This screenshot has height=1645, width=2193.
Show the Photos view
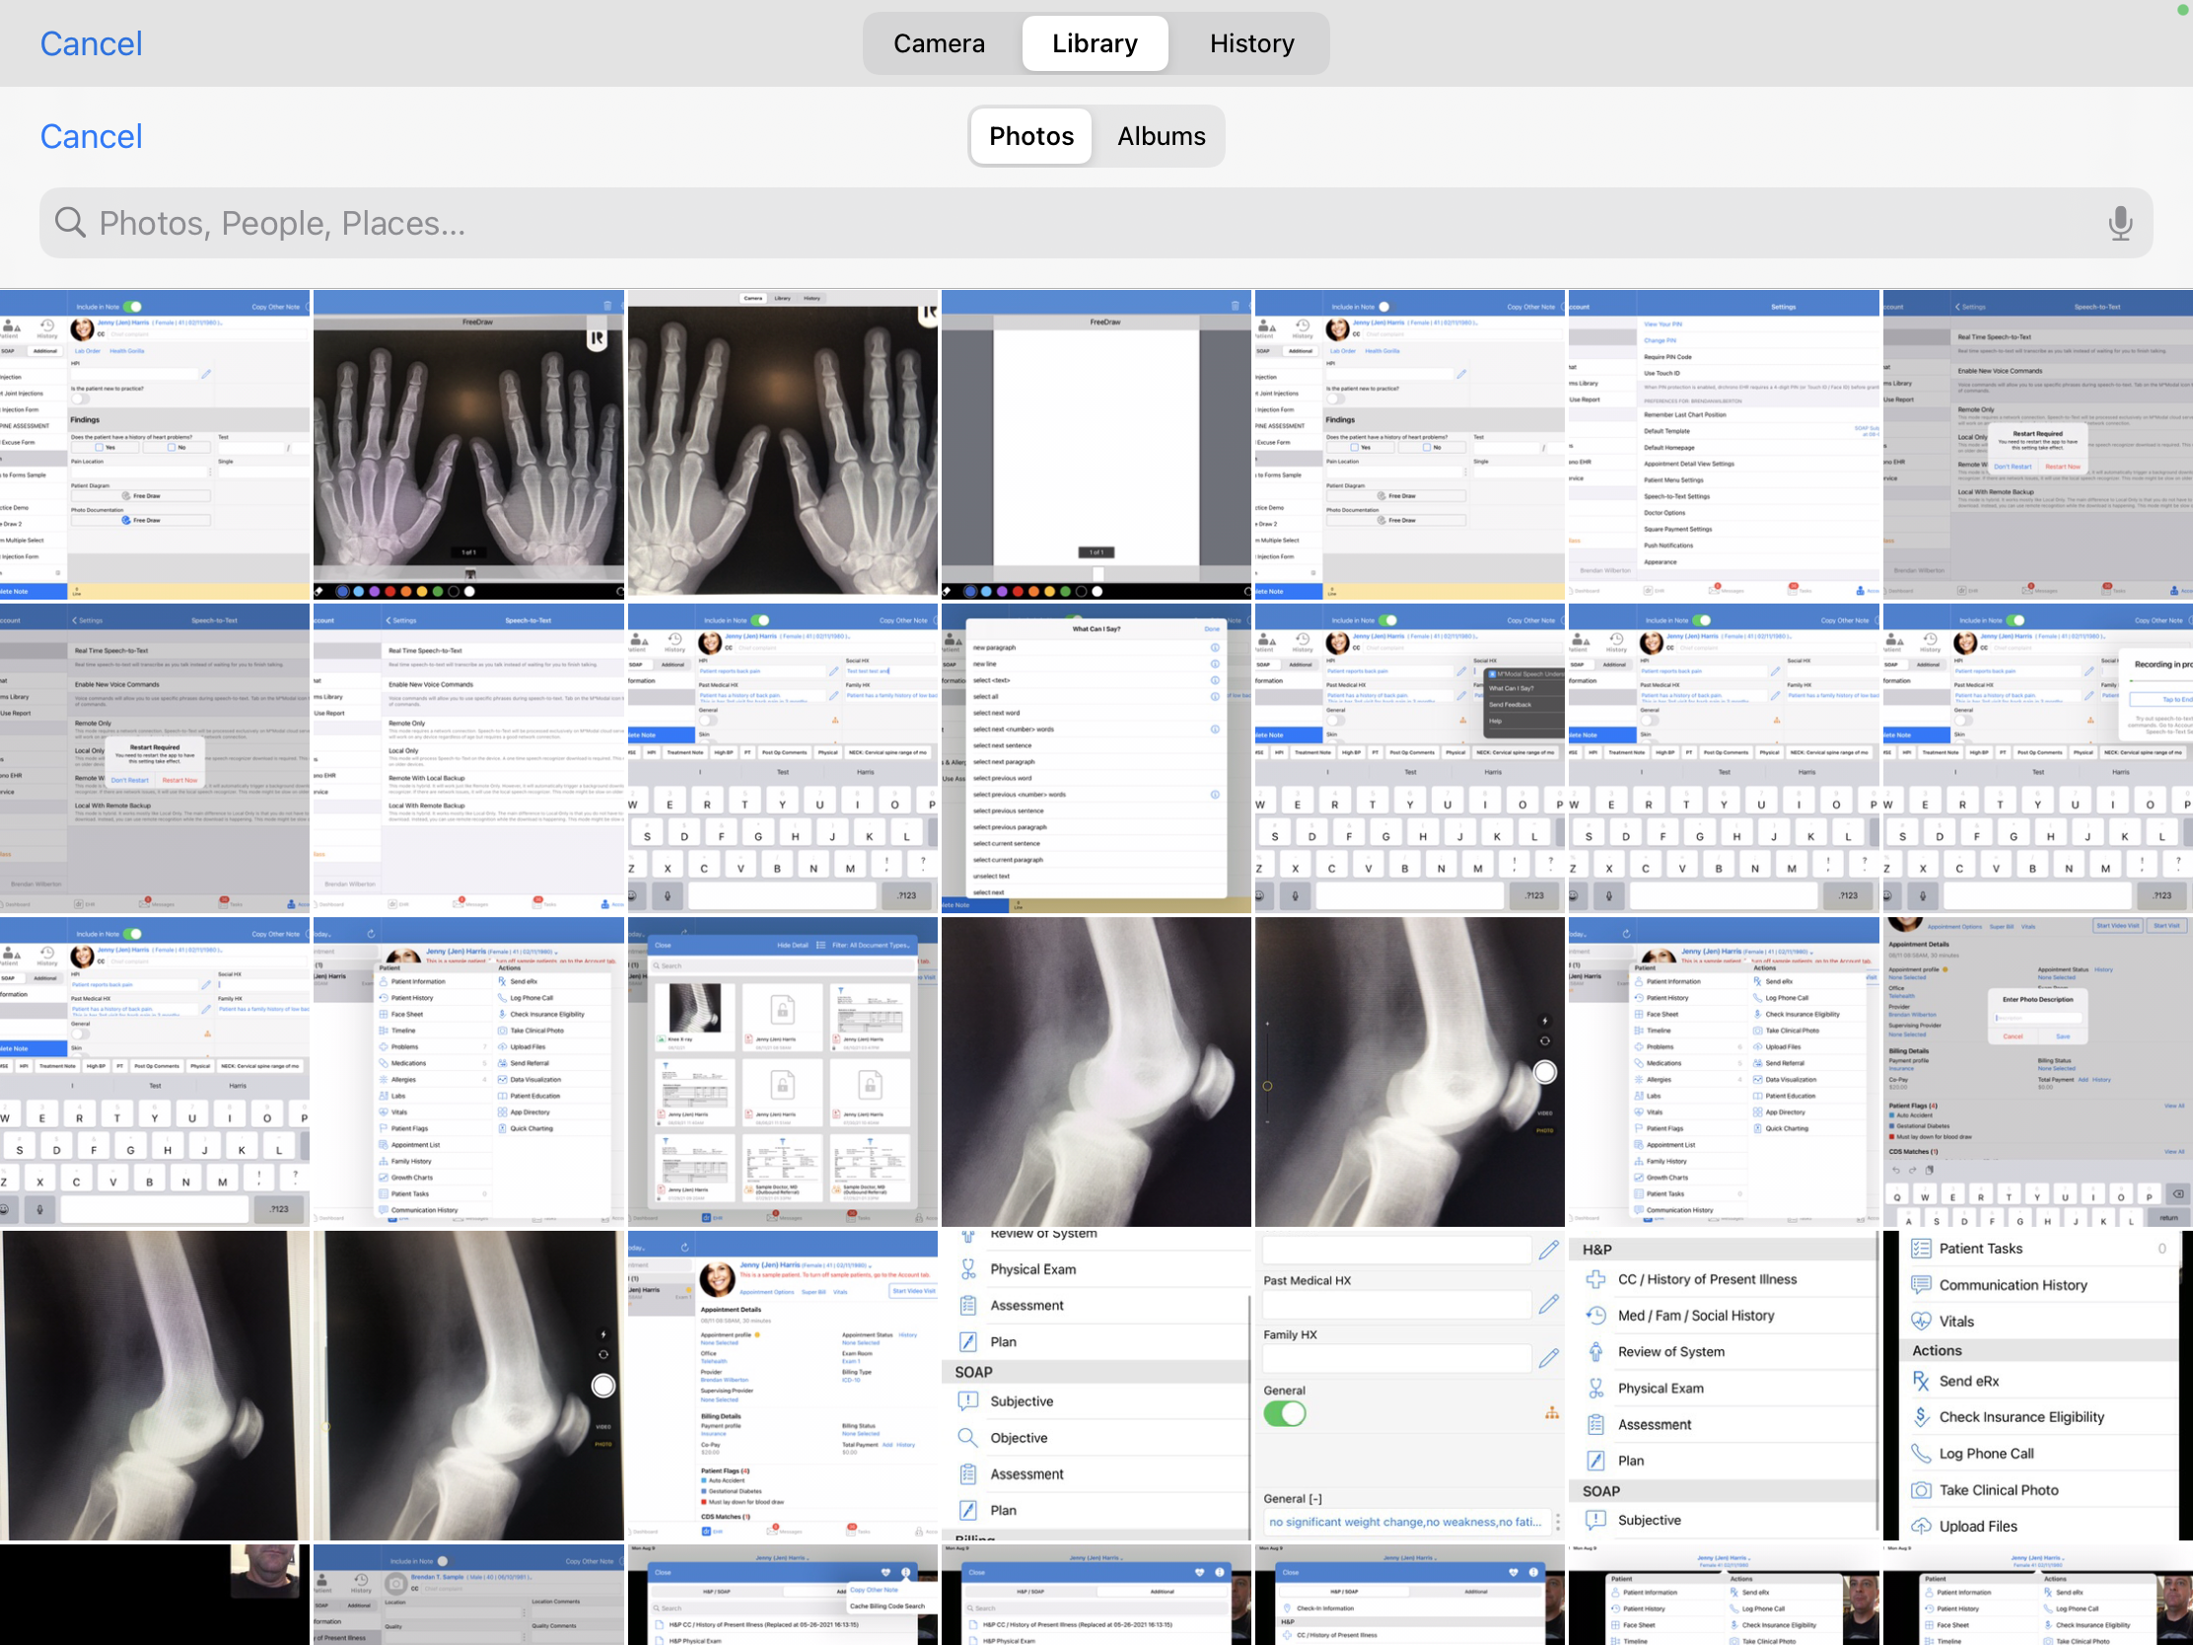tap(1031, 136)
